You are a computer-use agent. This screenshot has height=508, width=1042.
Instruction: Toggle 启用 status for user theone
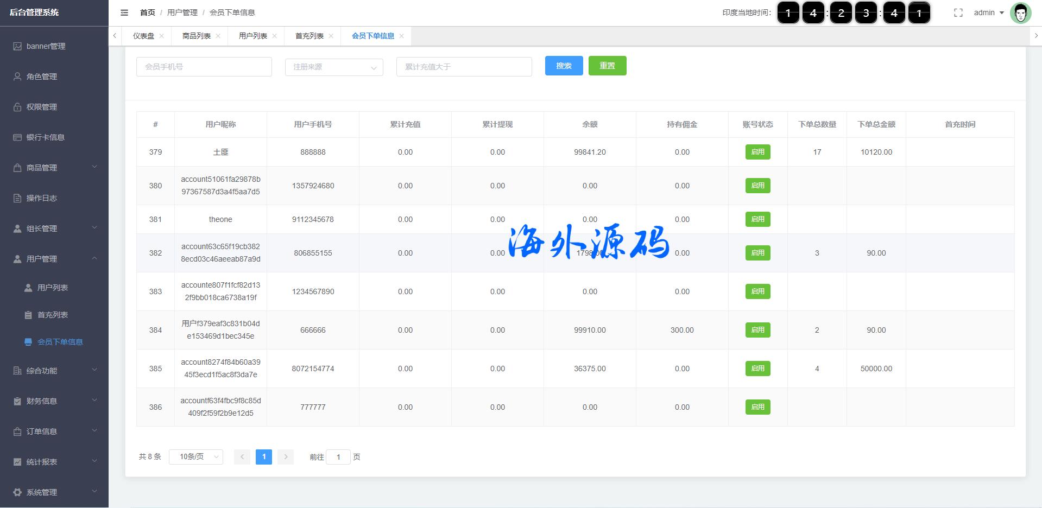tap(757, 219)
